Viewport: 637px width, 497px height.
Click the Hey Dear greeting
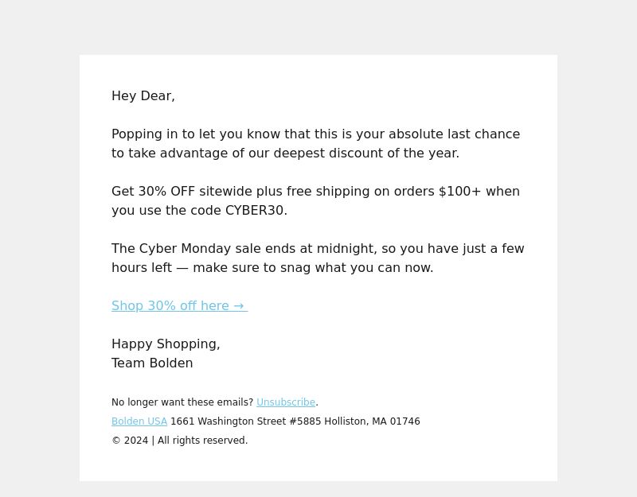[143, 95]
